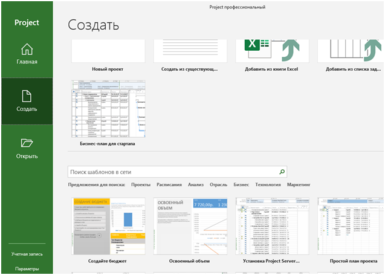
Task: Click the Главная home icon
Action: [x=27, y=49]
